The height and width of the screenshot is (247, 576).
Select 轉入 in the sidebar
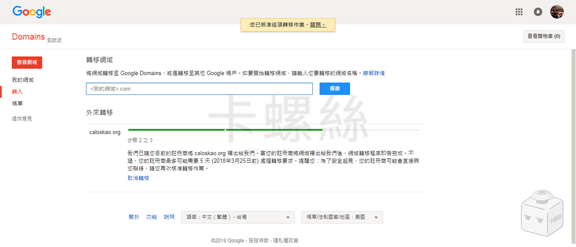pos(17,92)
